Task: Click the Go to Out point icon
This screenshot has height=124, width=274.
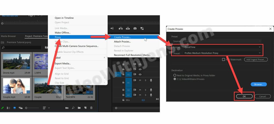Action: [112, 28]
